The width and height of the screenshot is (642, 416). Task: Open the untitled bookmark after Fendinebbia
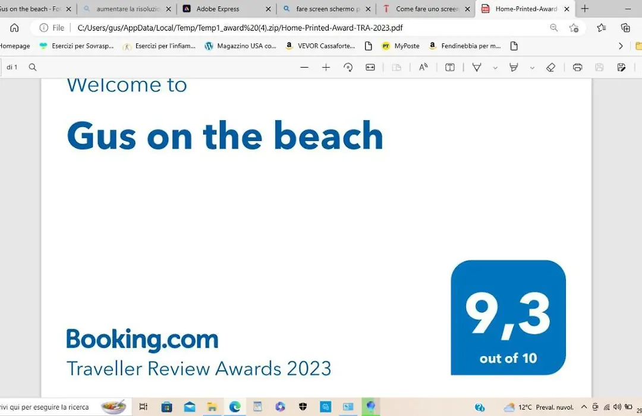514,46
